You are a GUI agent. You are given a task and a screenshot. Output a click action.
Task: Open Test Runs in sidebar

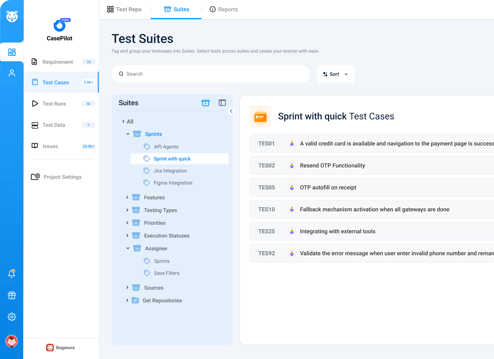tap(54, 104)
